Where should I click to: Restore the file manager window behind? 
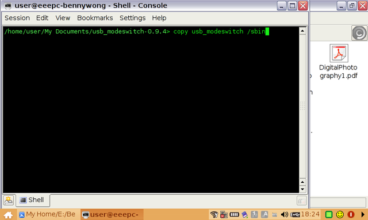352,6
